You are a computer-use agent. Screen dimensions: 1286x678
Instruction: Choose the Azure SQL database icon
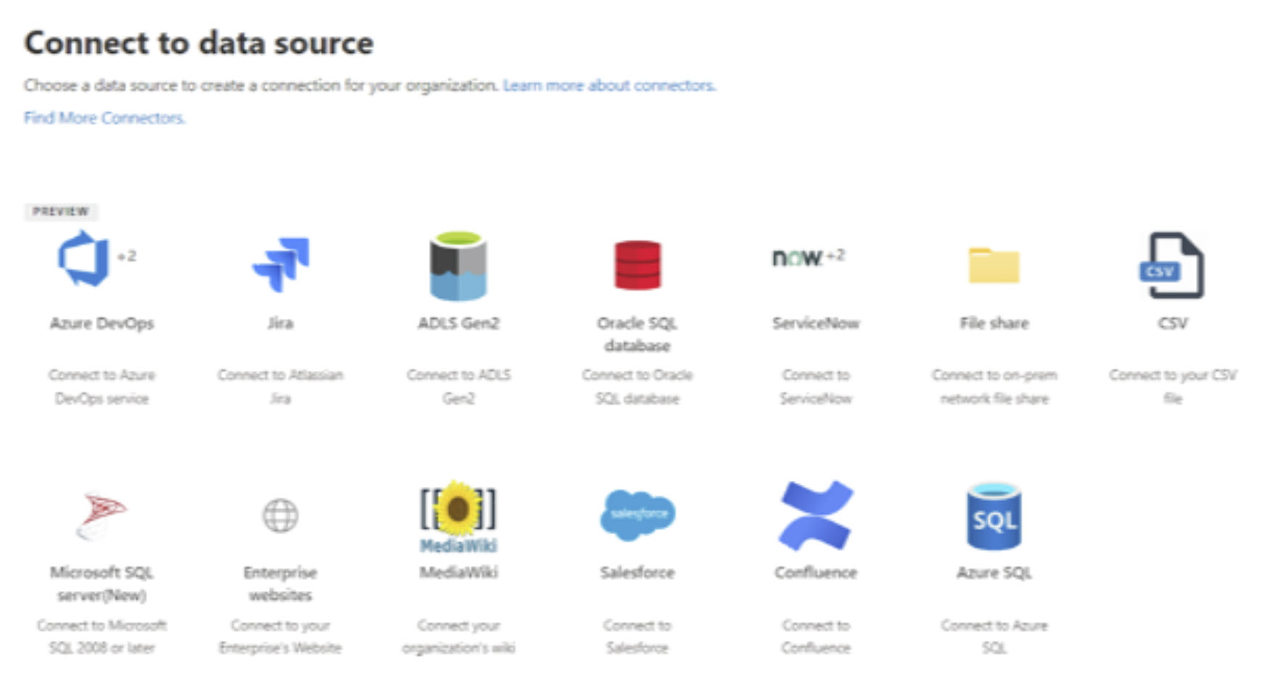pos(994,516)
